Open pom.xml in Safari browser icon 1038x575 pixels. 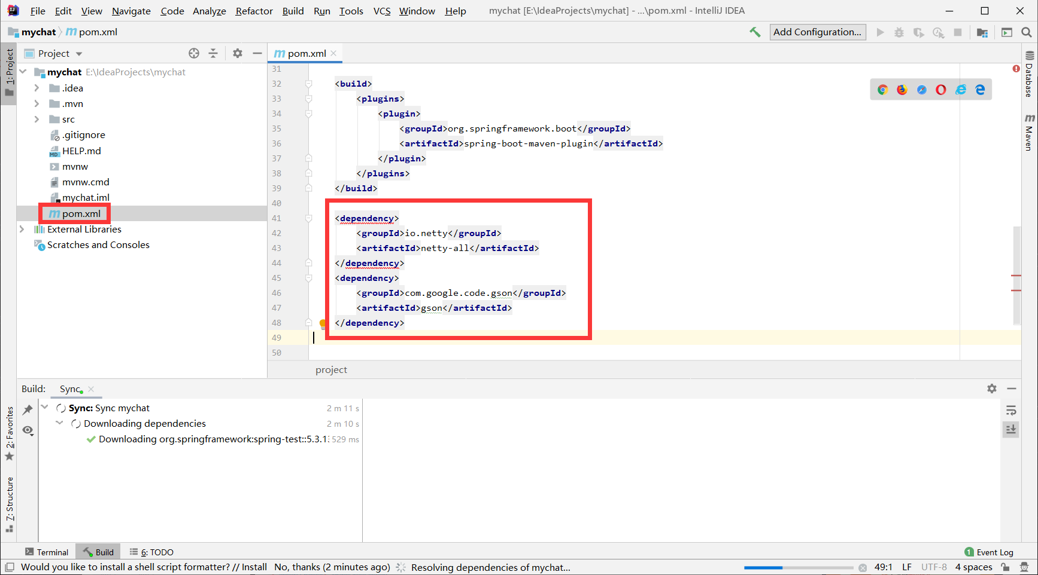tap(922, 90)
